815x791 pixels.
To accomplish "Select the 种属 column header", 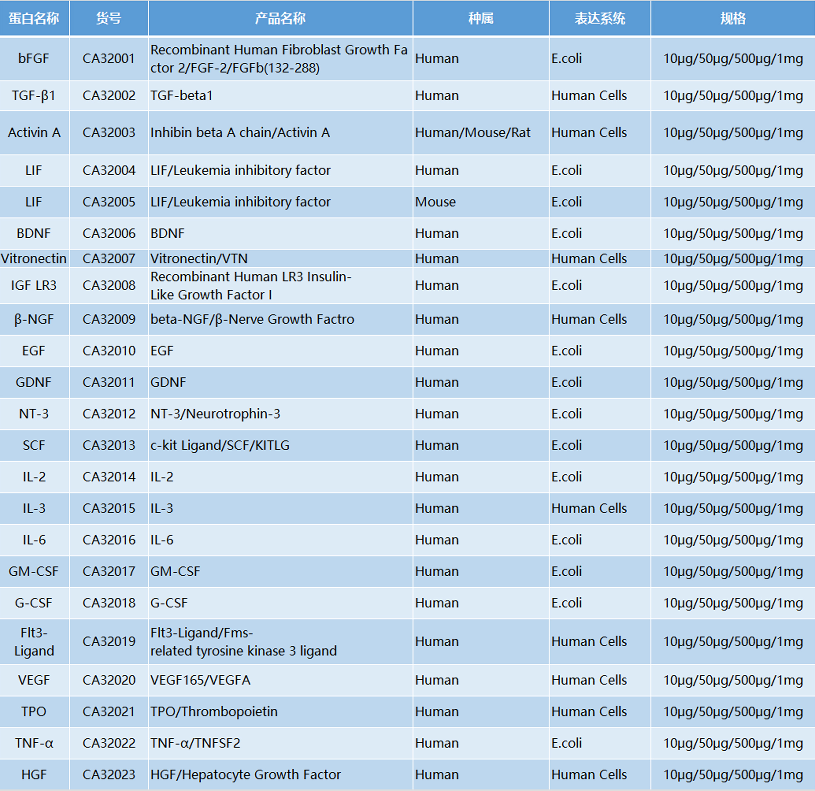I will pyautogui.click(x=481, y=18).
